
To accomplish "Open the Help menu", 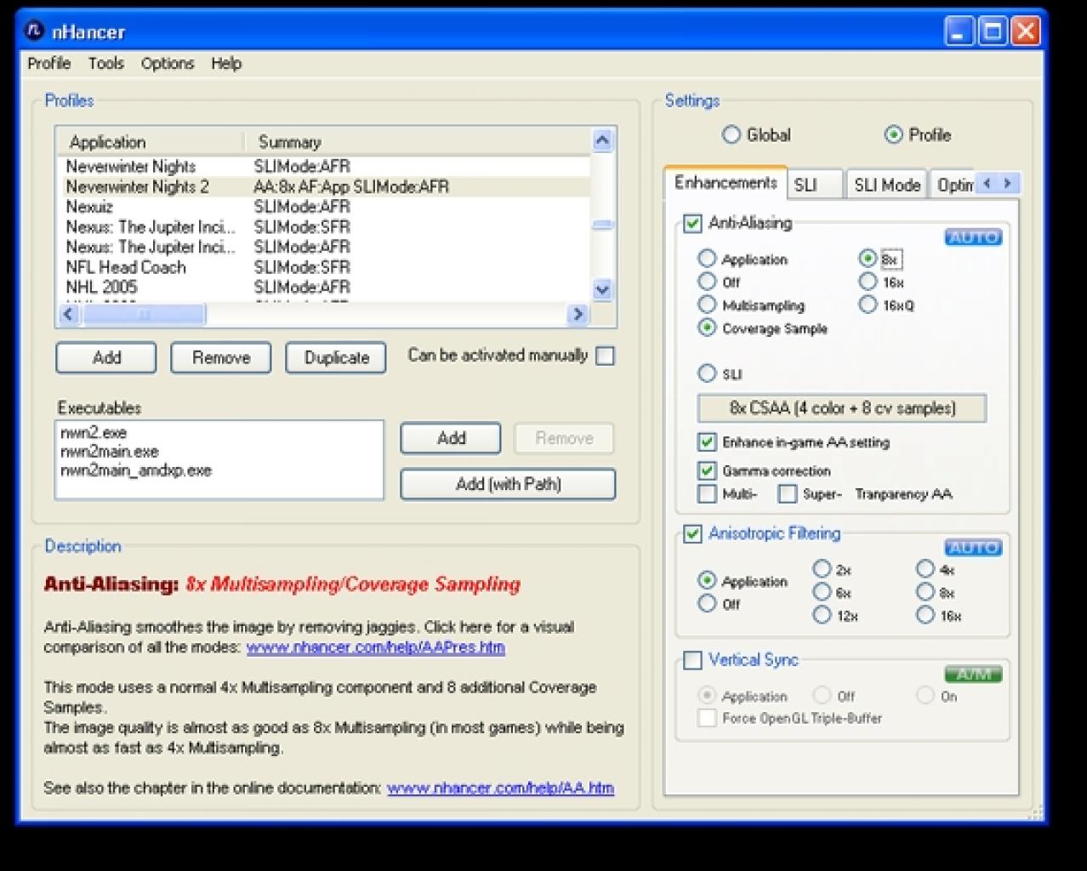I will [226, 64].
